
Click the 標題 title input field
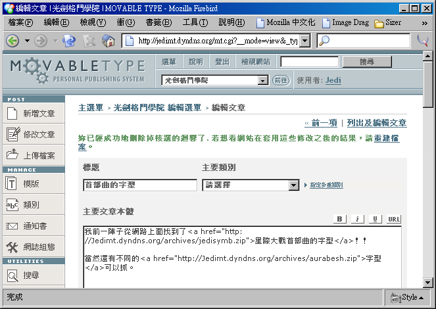pos(140,185)
